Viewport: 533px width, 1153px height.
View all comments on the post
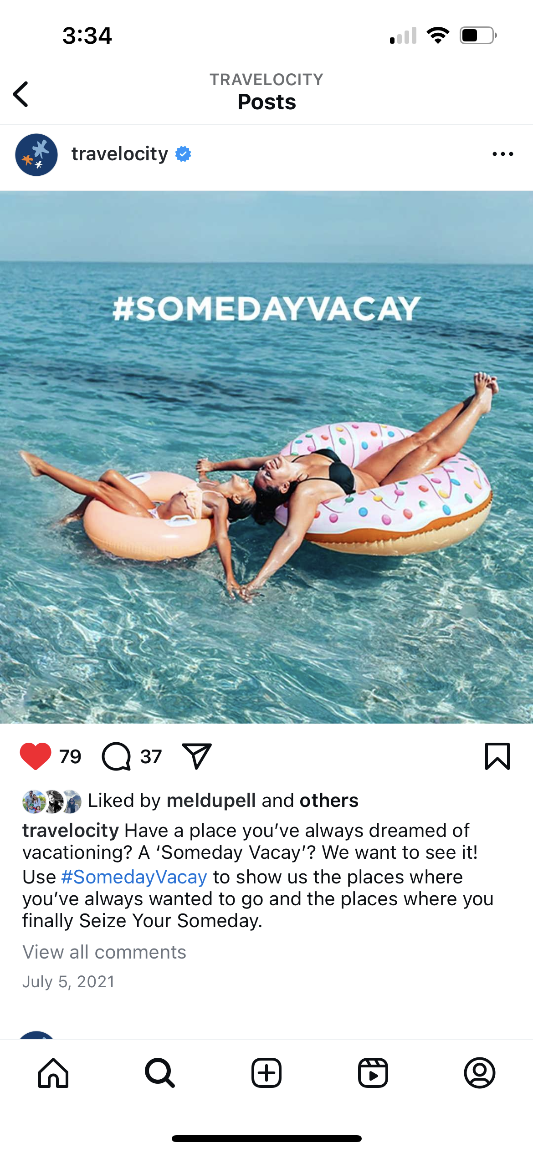[x=104, y=952]
